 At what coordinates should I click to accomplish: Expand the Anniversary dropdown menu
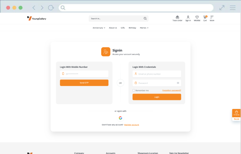point(99,28)
